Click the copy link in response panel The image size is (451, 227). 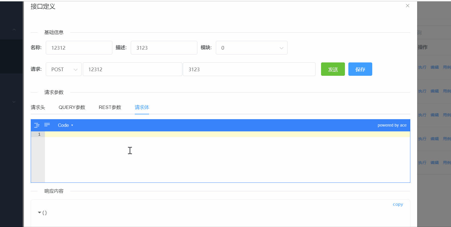click(x=398, y=204)
